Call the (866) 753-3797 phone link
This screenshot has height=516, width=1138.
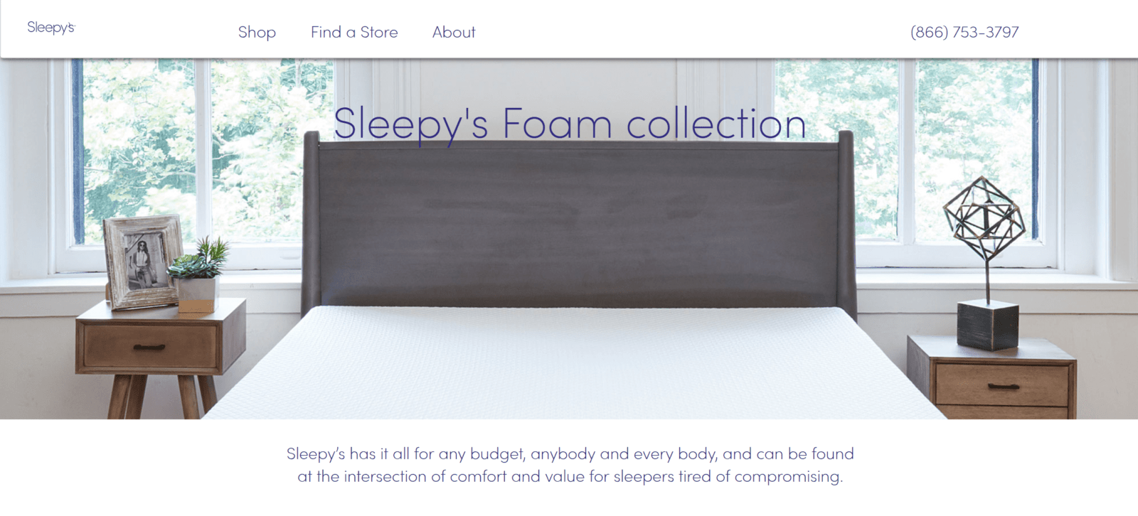tap(964, 32)
